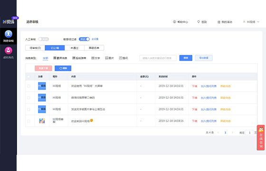Click 下墙 for 欢迎来到Hi现场 row
Screen dimensions: 266x171
(x=194, y=121)
